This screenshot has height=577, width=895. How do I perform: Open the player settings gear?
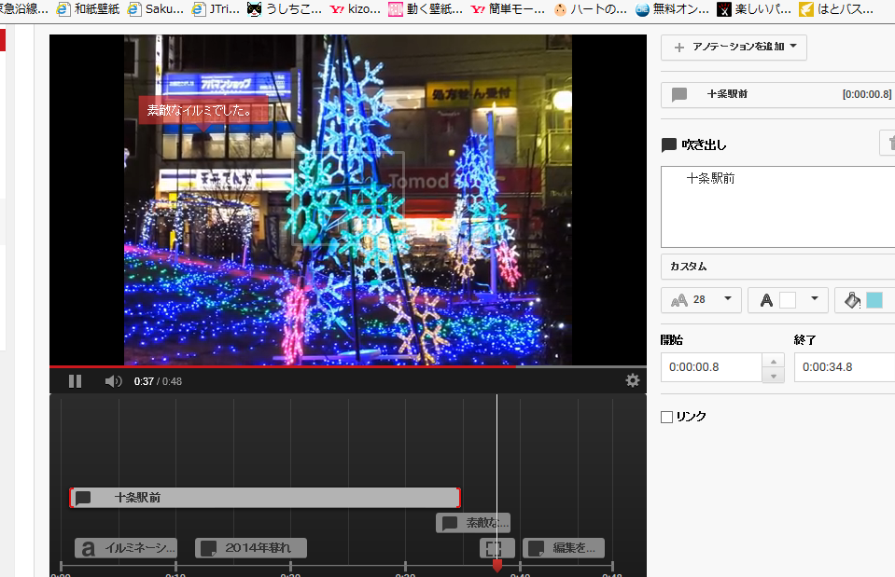[633, 380]
